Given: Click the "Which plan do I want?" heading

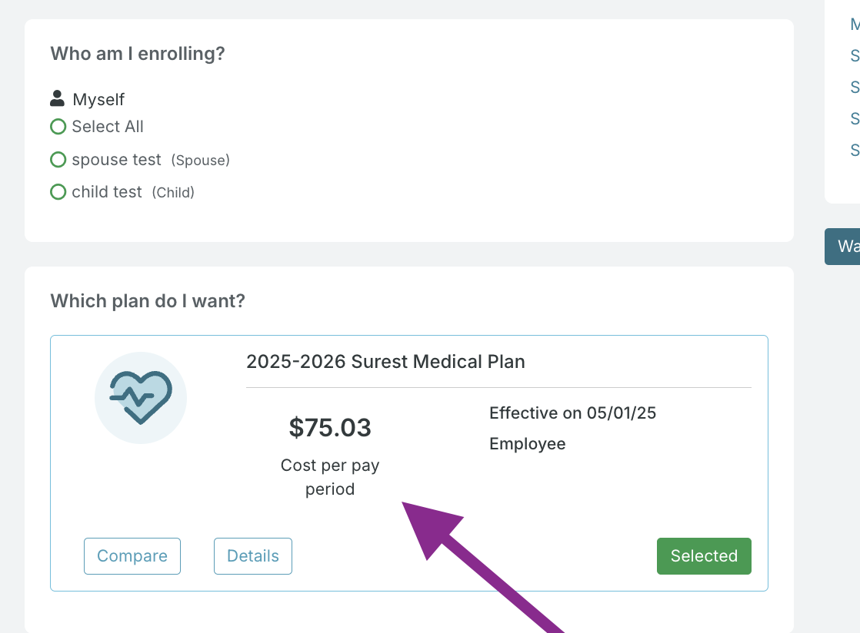Looking at the screenshot, I should 148,301.
